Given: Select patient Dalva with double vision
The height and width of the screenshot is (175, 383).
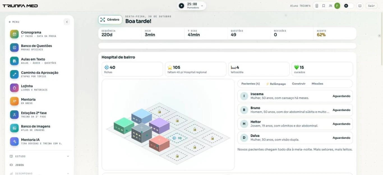Looking at the screenshot, I should (x=295, y=138).
